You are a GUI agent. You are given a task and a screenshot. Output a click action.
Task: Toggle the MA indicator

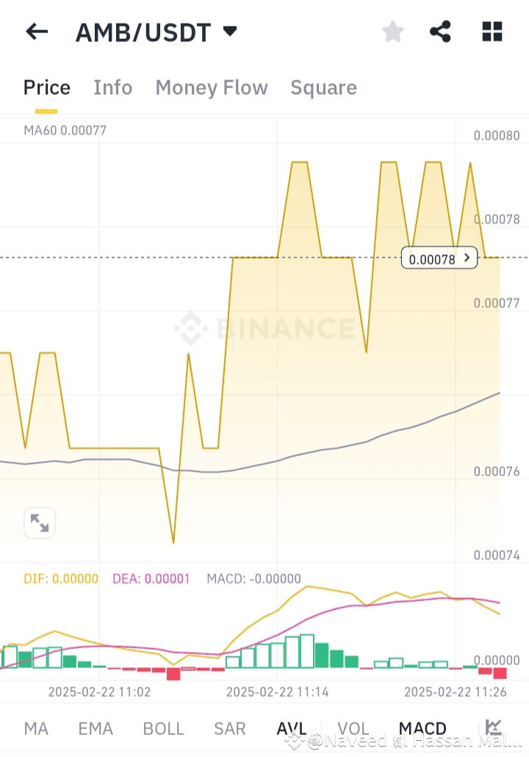click(x=36, y=728)
